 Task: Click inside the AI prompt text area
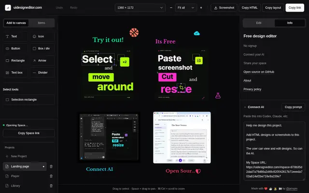(x=274, y=151)
